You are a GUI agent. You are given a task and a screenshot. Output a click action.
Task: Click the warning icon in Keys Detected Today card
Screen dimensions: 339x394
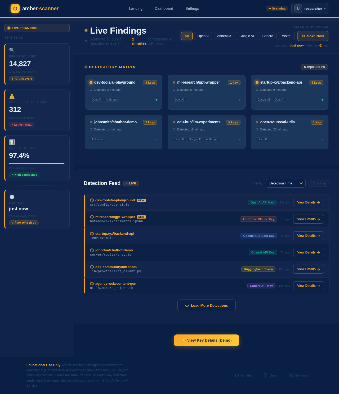[12, 96]
